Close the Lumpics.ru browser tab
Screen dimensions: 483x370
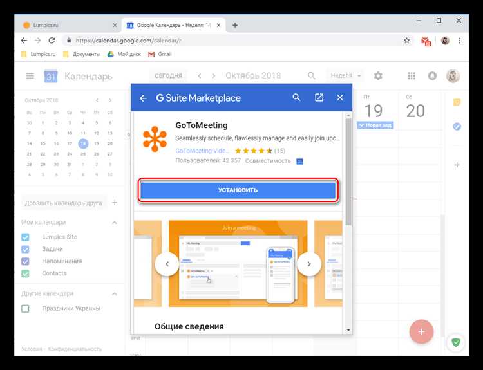tap(115, 25)
